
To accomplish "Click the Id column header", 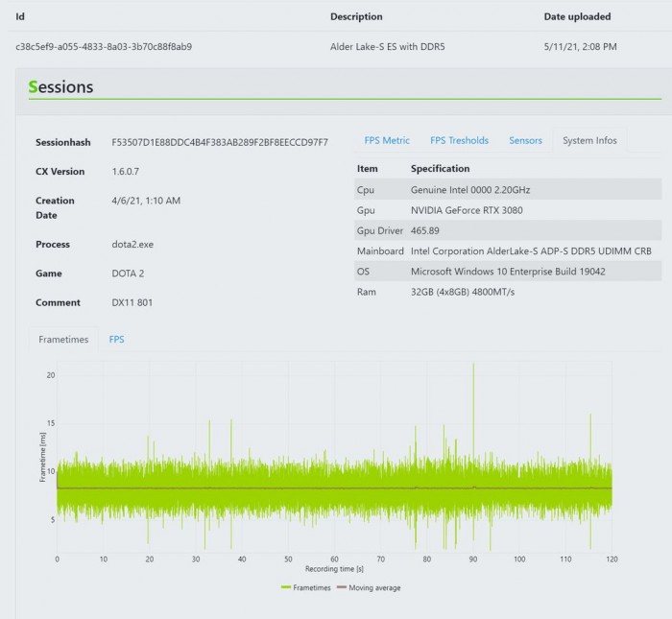I will [20, 16].
